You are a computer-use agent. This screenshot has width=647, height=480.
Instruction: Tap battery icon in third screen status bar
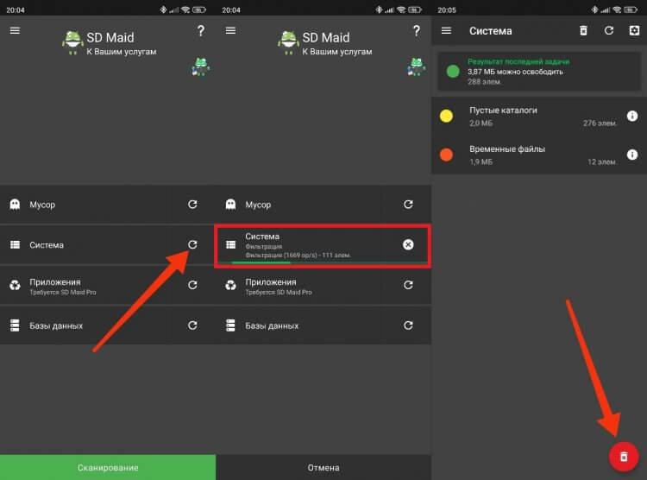pyautogui.click(x=631, y=9)
